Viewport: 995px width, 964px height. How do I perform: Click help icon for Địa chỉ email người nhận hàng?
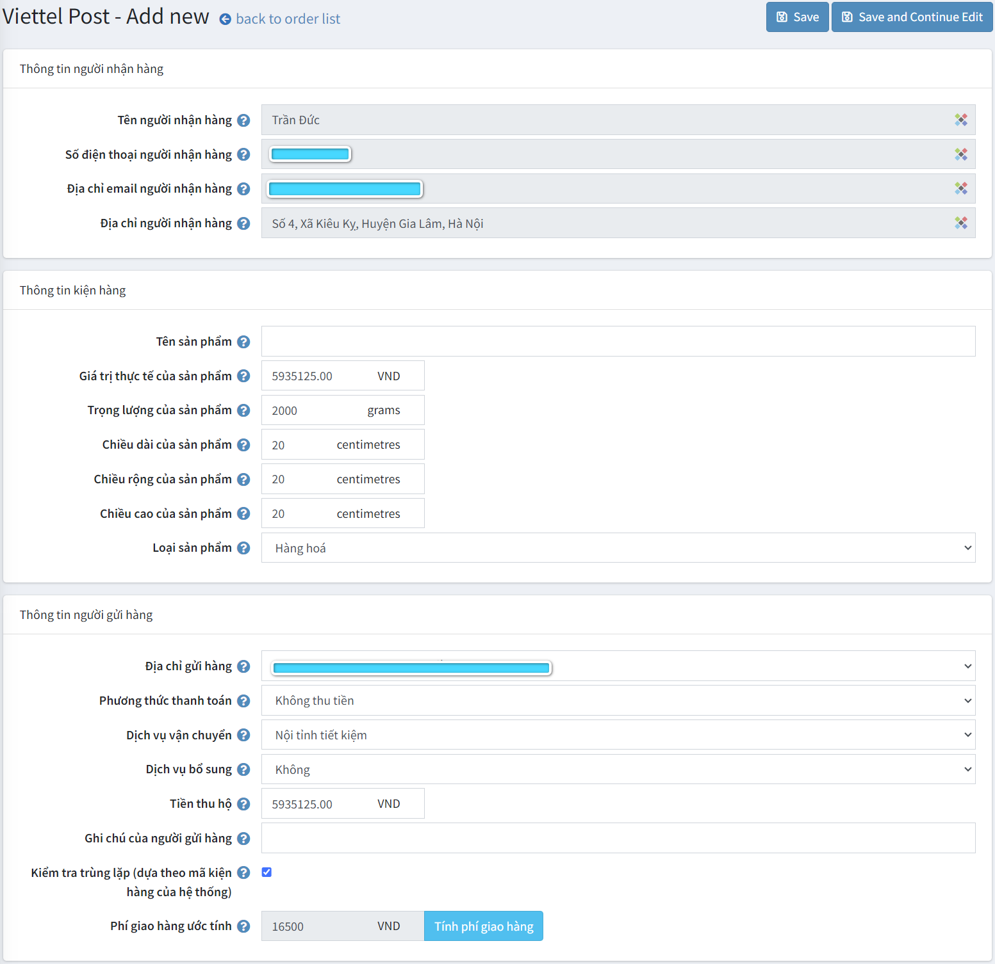pos(243,189)
